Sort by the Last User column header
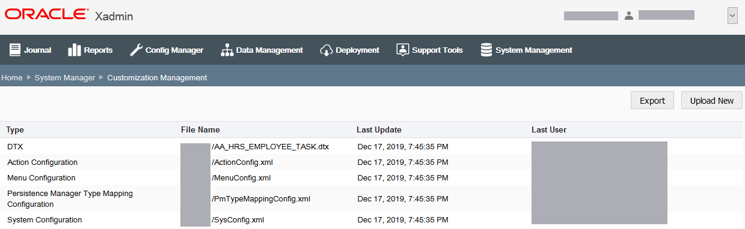The height and width of the screenshot is (229, 745). (x=549, y=129)
